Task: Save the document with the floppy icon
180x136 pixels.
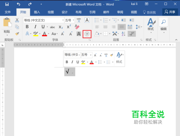Action: (7, 4)
